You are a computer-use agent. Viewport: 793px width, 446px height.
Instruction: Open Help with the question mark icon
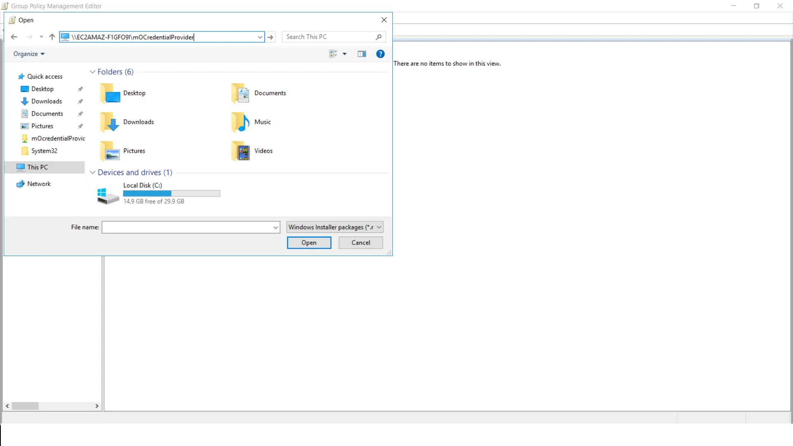click(380, 54)
